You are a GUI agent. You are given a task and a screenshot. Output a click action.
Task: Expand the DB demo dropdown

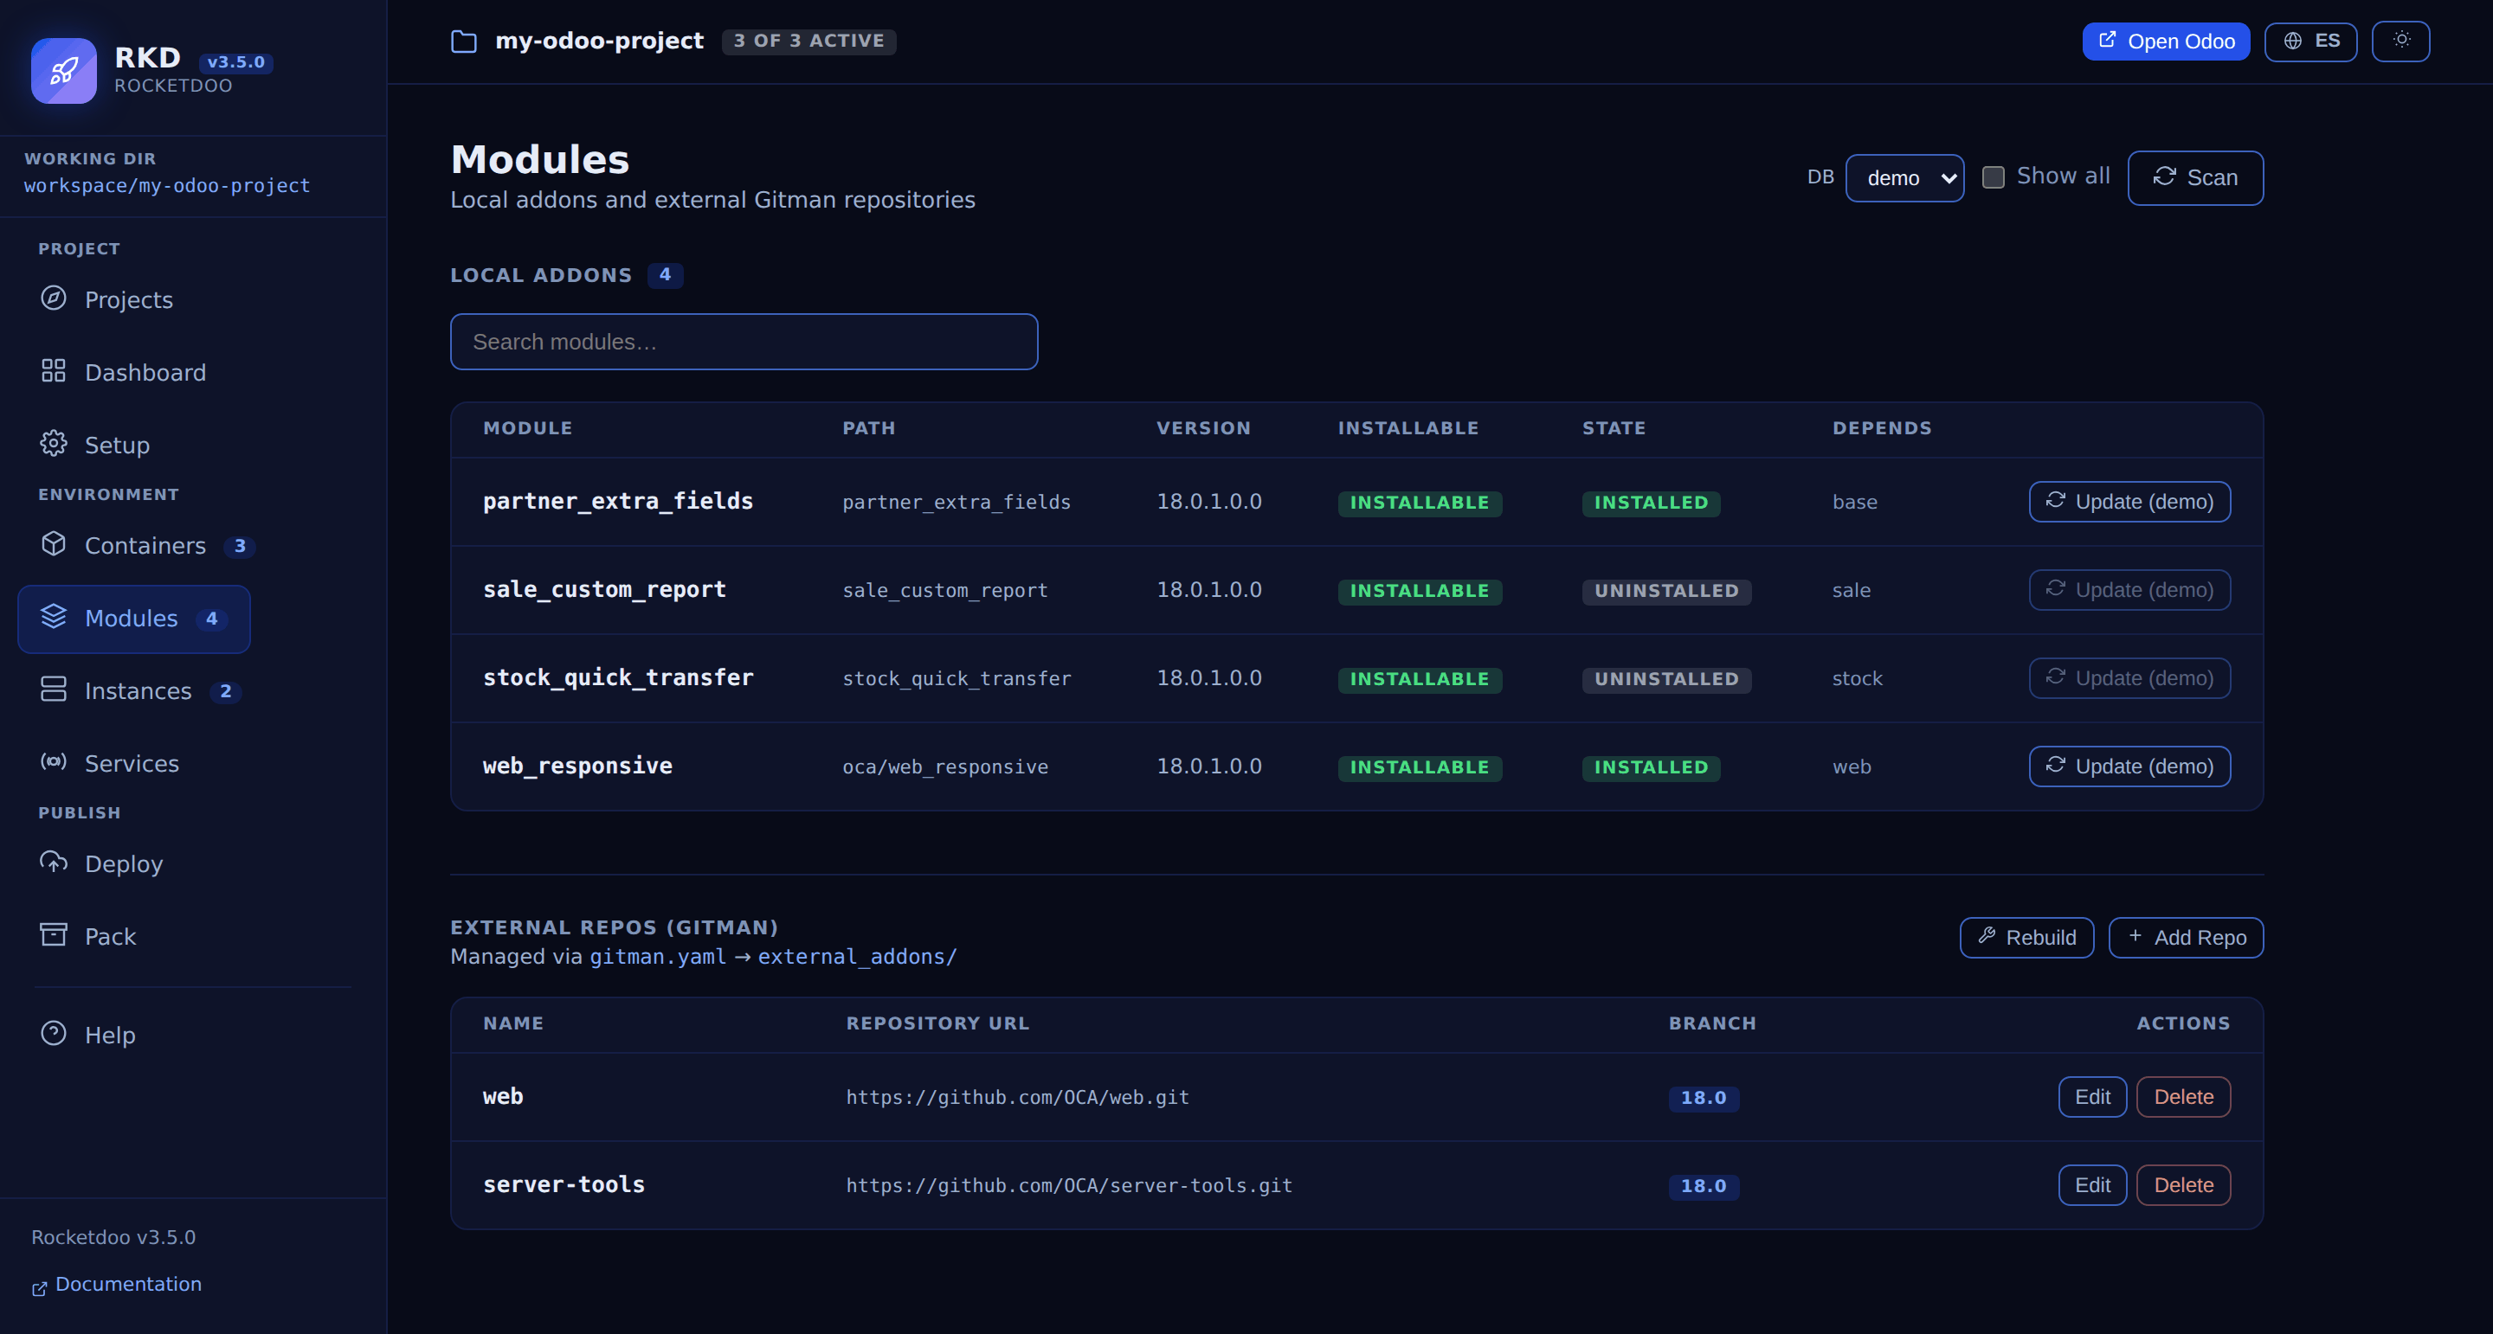1904,178
